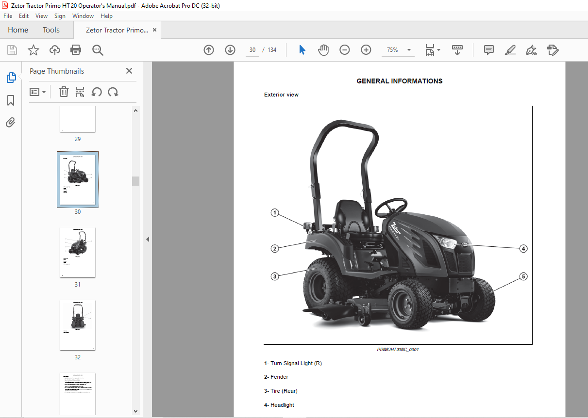Open the thumbnails Options dropdown menu

[37, 92]
